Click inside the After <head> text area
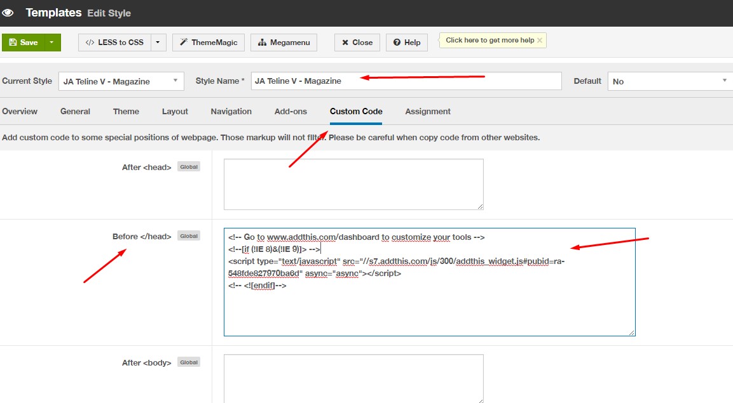 click(x=353, y=184)
